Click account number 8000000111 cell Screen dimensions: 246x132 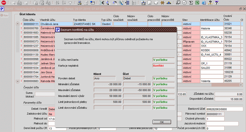(x=31, y=24)
